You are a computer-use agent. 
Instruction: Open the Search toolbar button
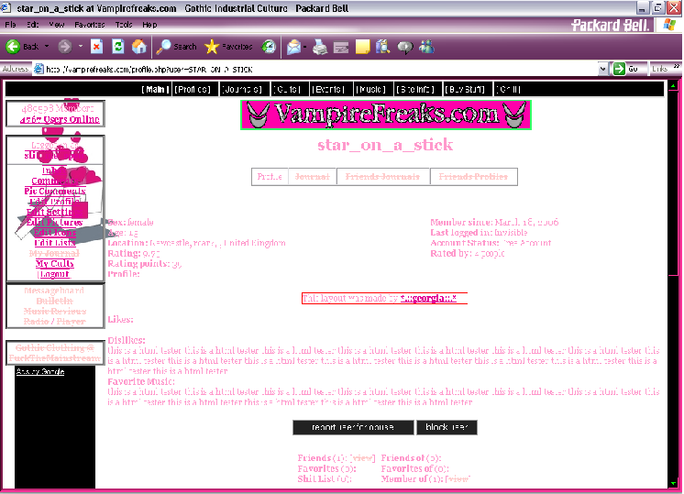(176, 46)
